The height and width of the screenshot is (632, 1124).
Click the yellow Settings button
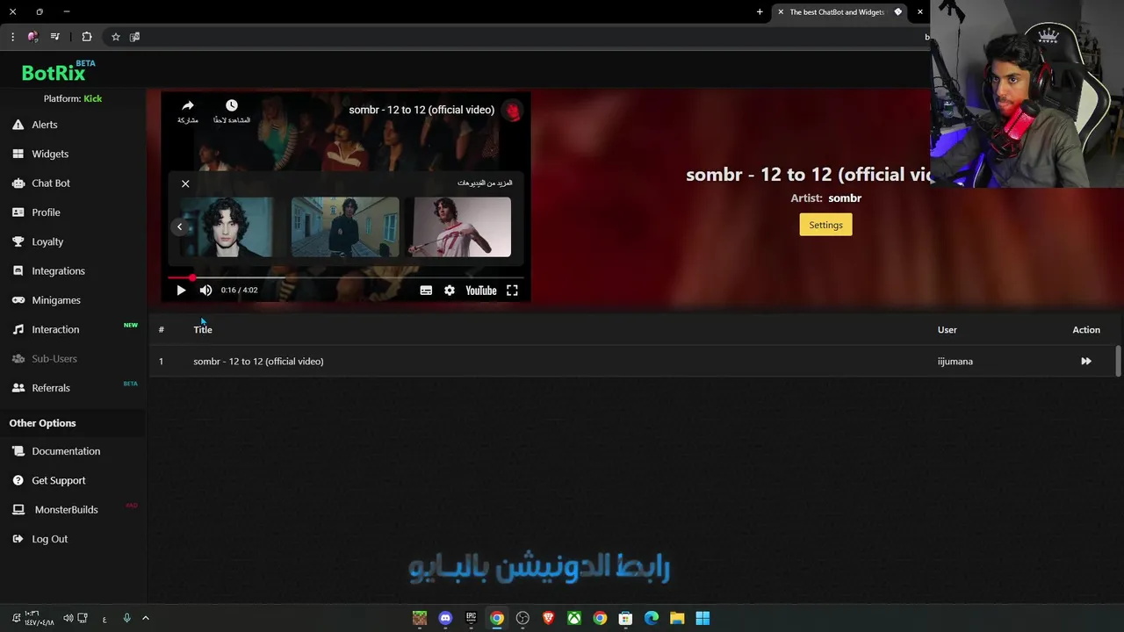tap(825, 225)
